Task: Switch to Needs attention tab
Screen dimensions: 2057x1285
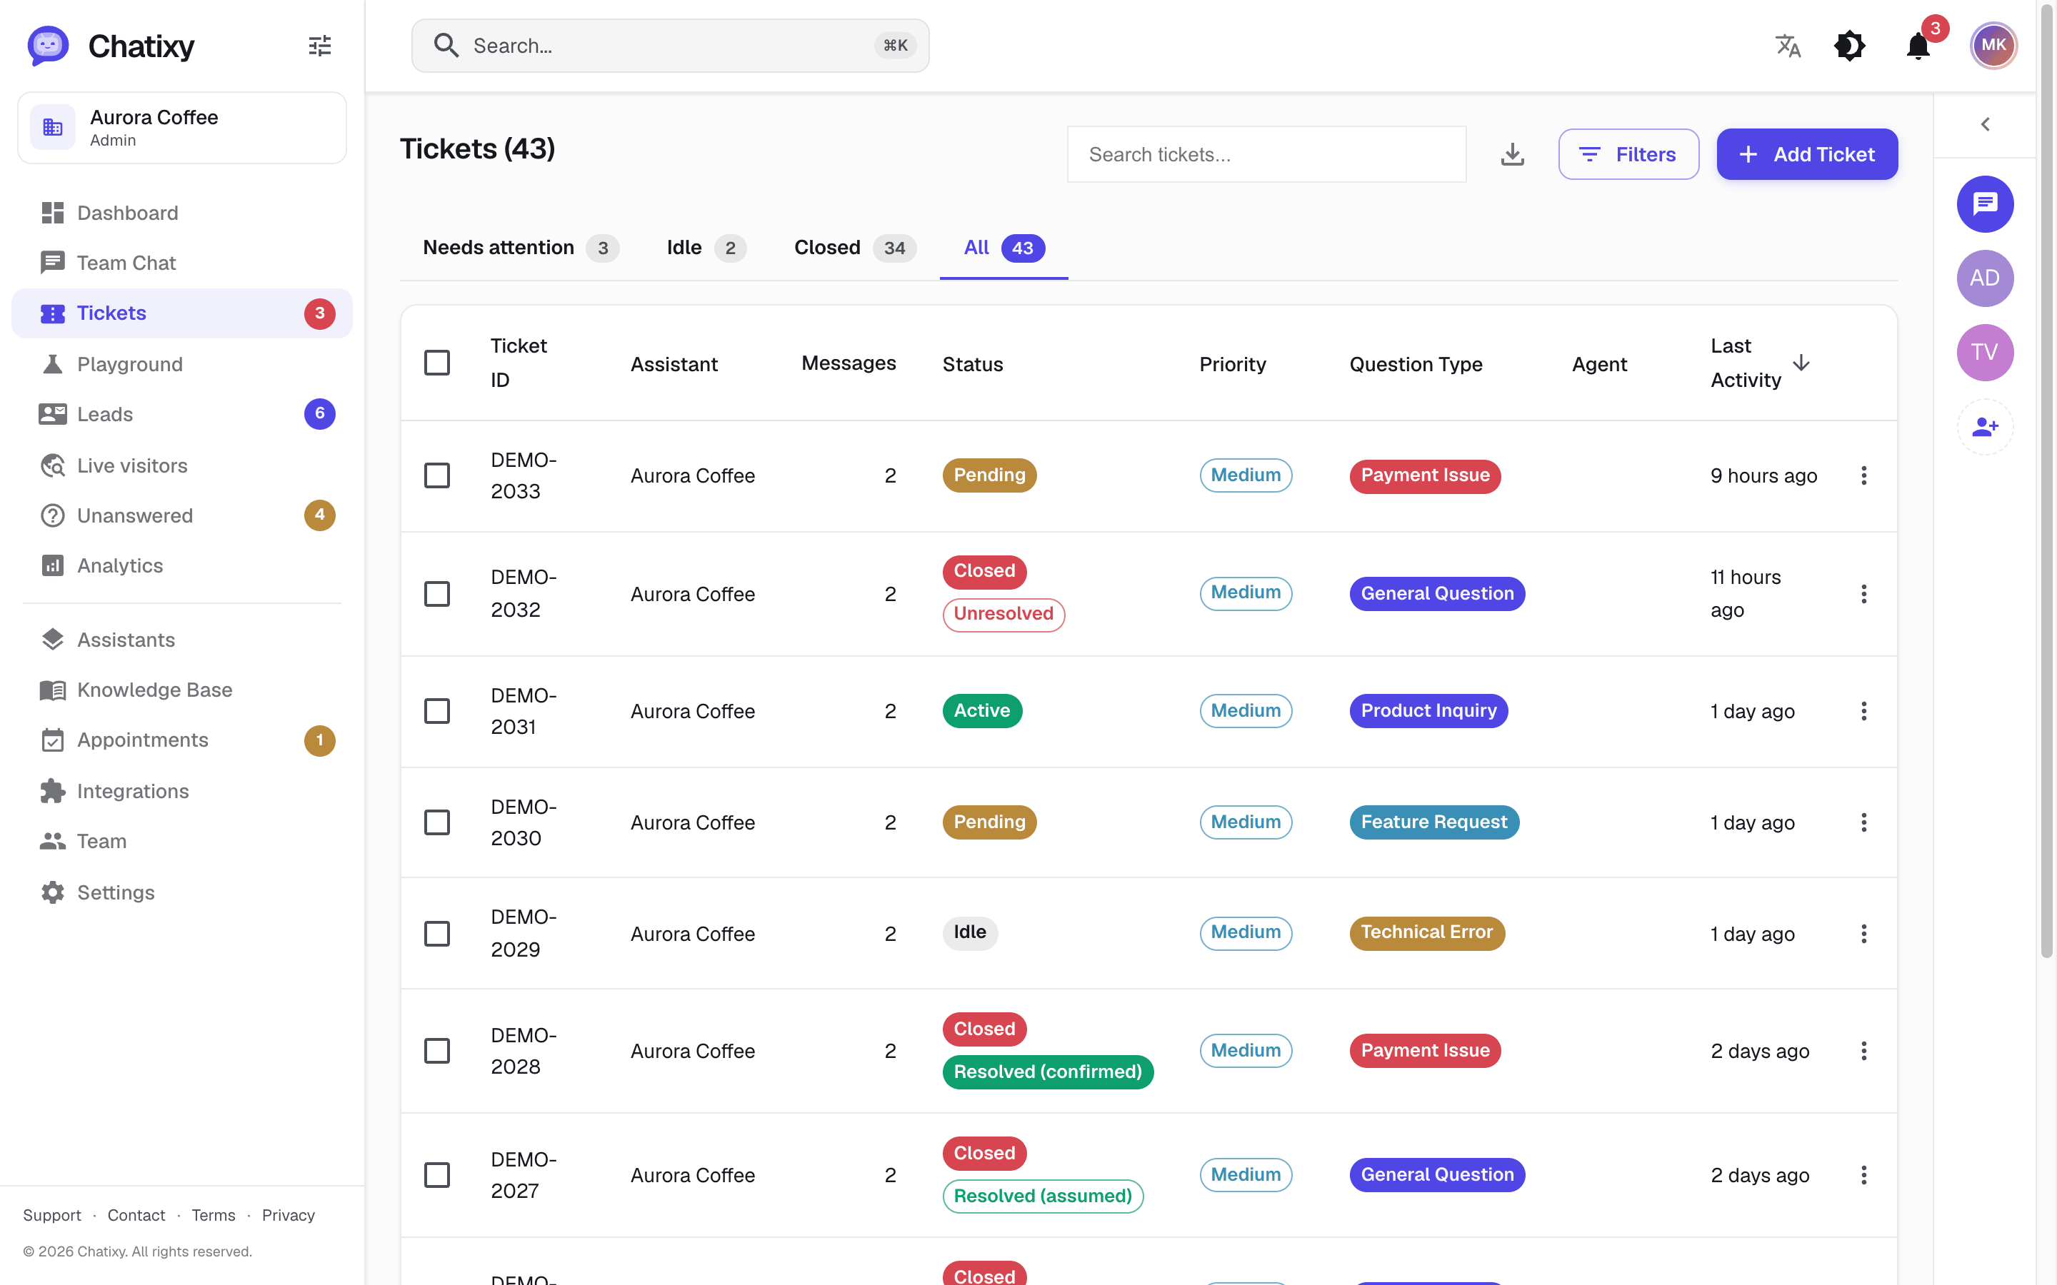Action: click(520, 247)
